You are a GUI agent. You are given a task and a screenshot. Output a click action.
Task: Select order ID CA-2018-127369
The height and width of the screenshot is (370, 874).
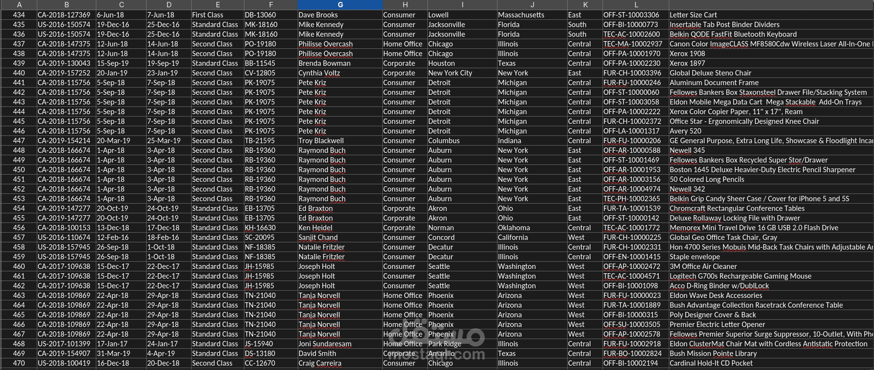coord(66,15)
